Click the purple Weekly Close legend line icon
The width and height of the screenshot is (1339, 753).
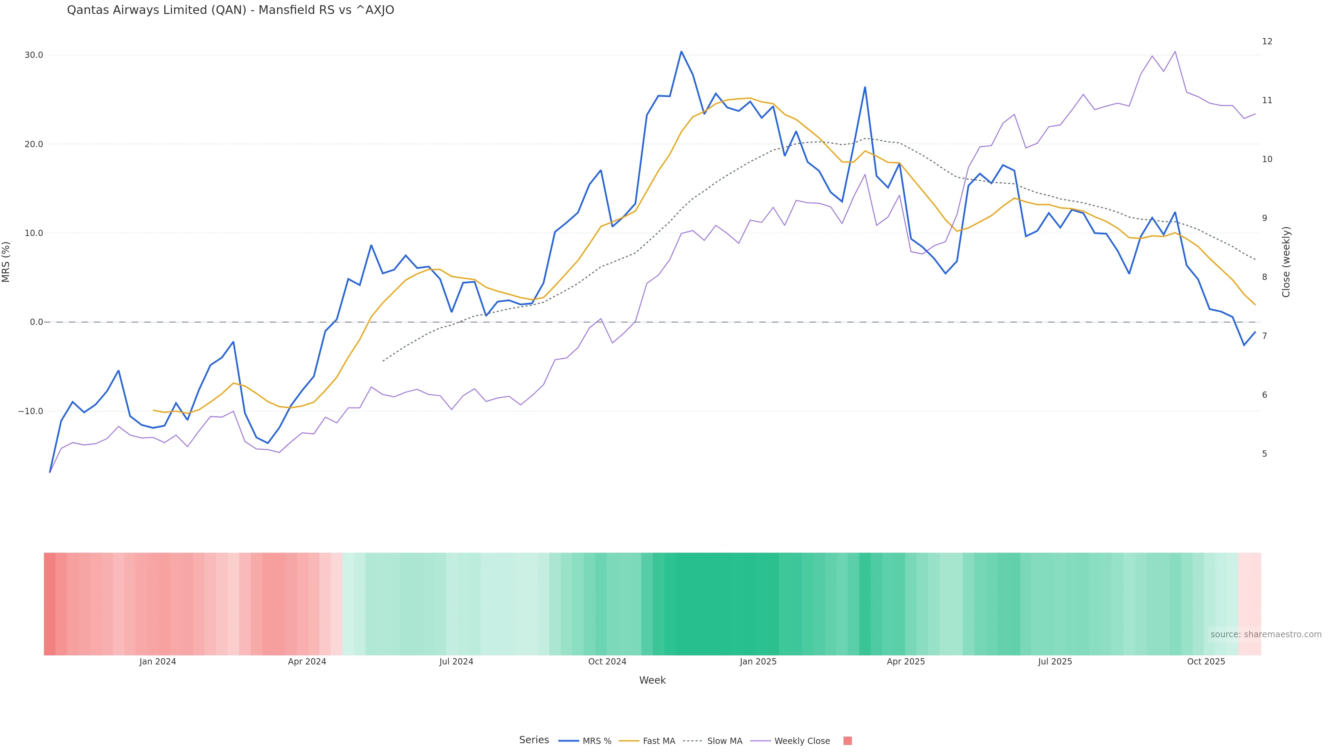(761, 741)
